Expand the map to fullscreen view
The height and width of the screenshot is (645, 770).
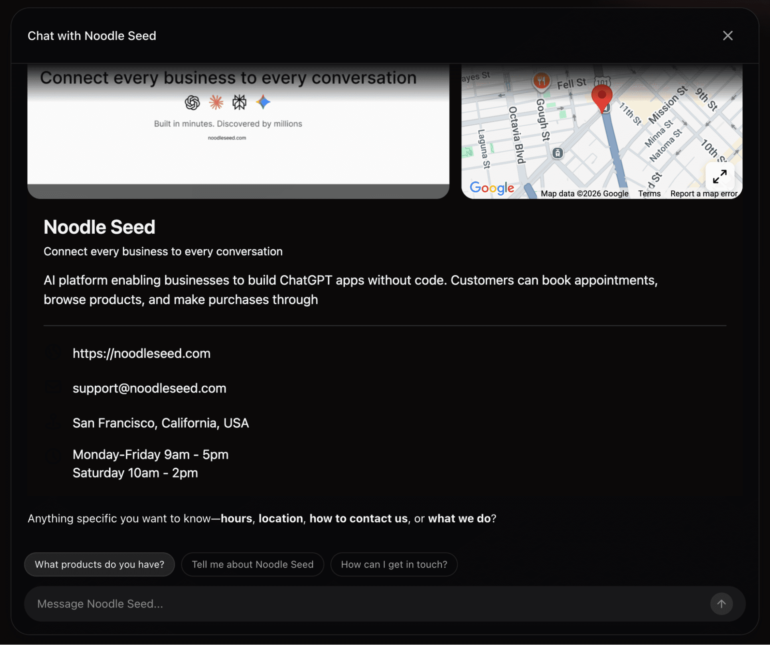click(719, 176)
